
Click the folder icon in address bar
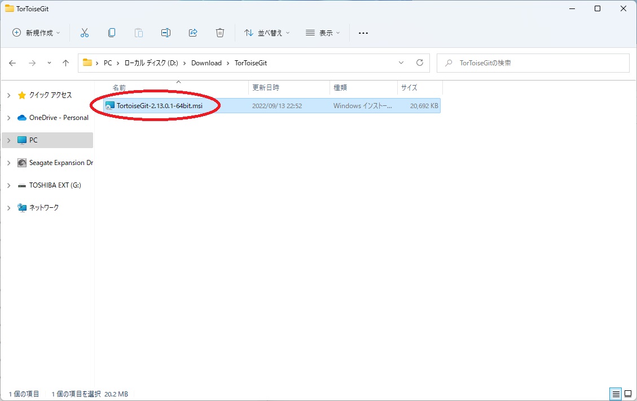click(87, 63)
